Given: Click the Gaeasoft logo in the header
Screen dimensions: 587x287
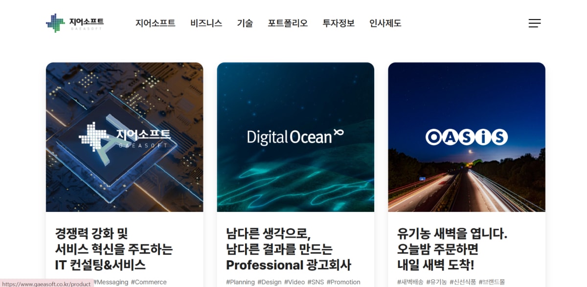Looking at the screenshot, I should [x=75, y=23].
